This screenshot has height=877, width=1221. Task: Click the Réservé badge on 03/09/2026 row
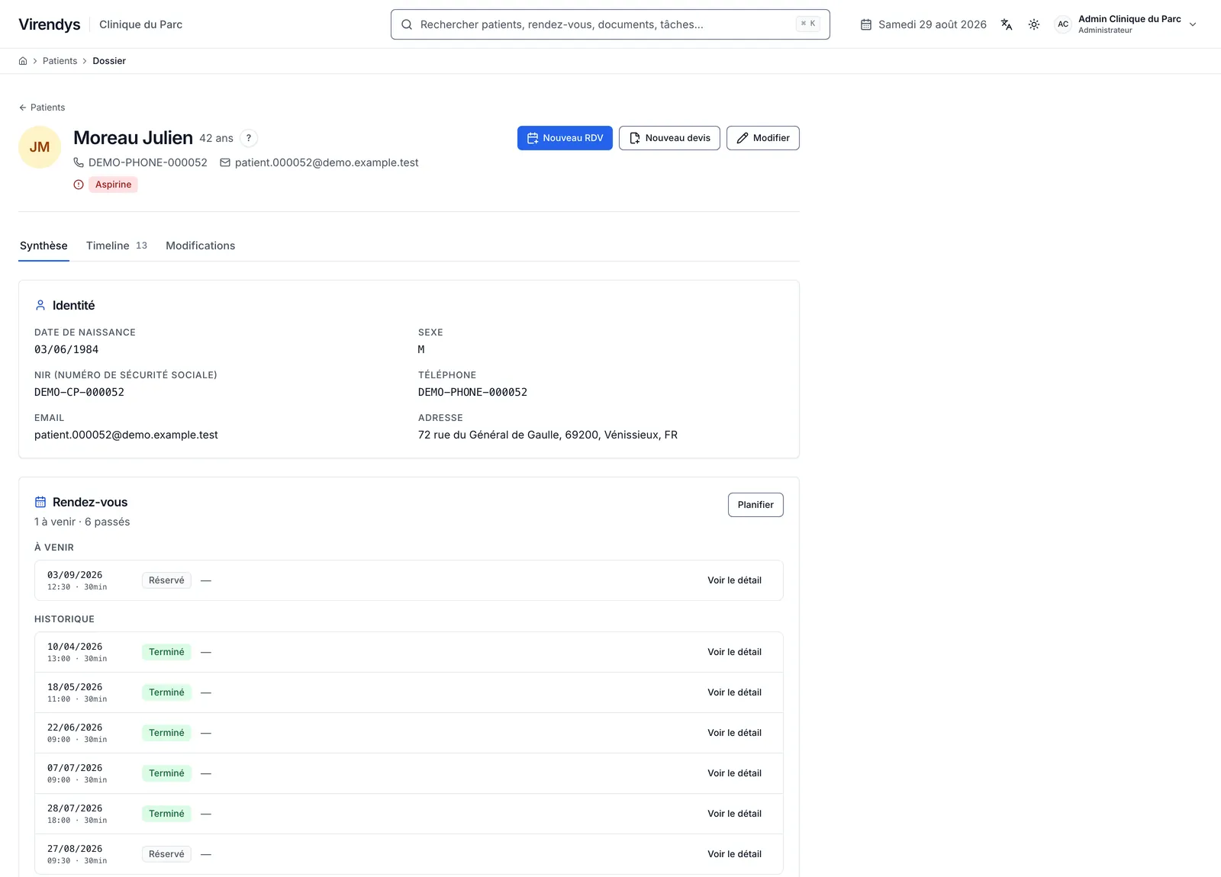(x=166, y=580)
